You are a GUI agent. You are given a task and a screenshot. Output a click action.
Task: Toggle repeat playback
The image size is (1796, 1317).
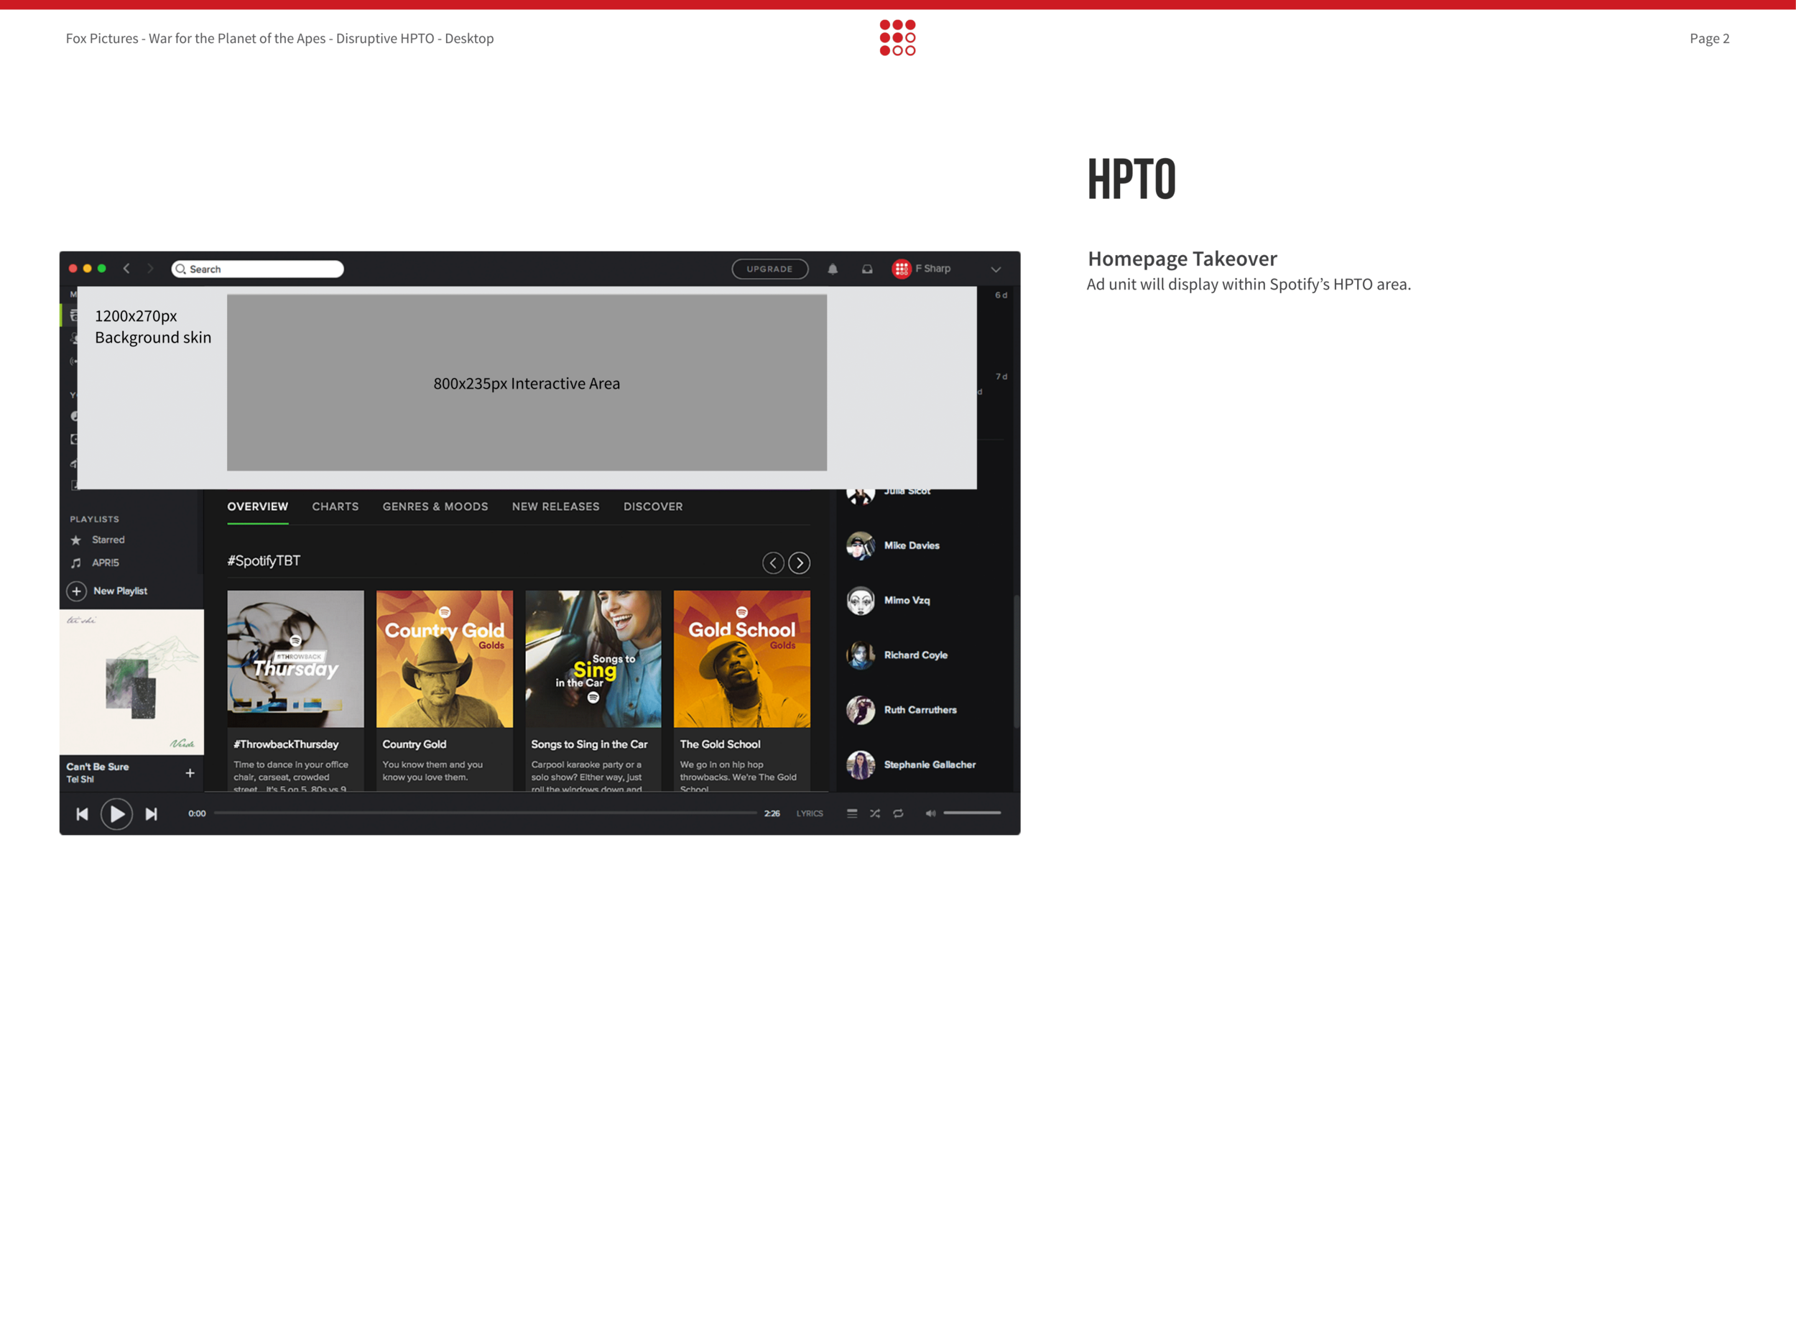[897, 814]
